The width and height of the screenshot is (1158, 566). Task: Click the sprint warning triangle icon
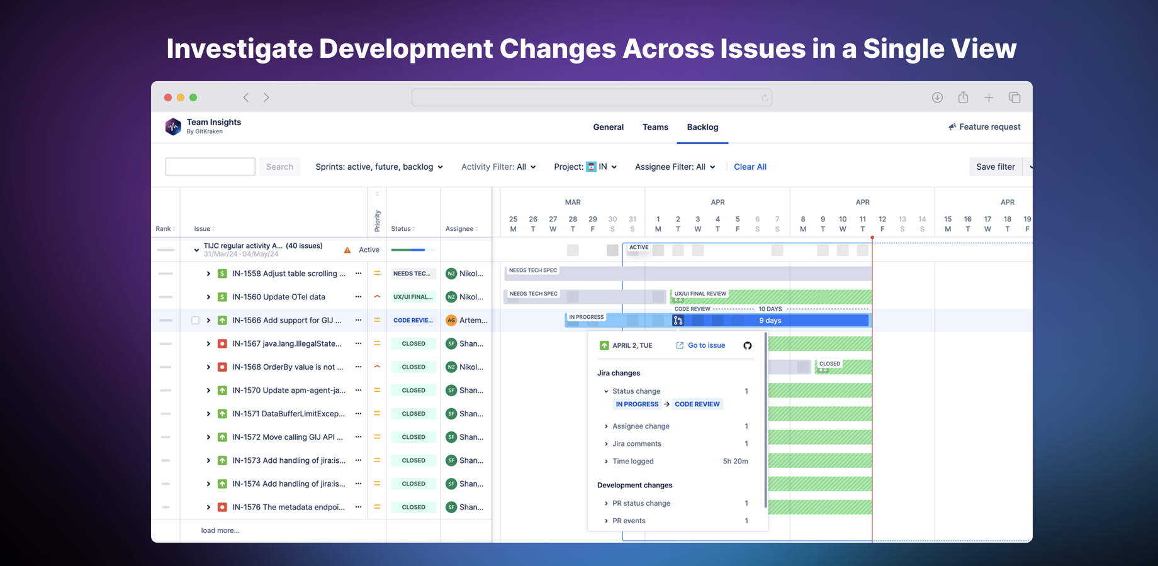(347, 250)
